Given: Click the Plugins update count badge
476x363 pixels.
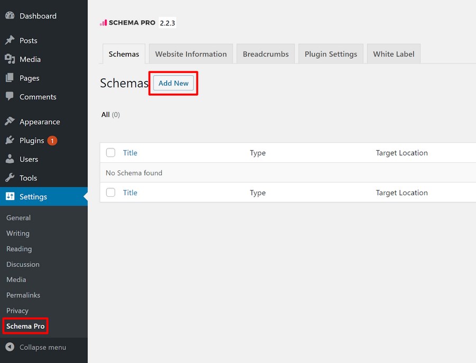Looking at the screenshot, I should [x=52, y=141].
